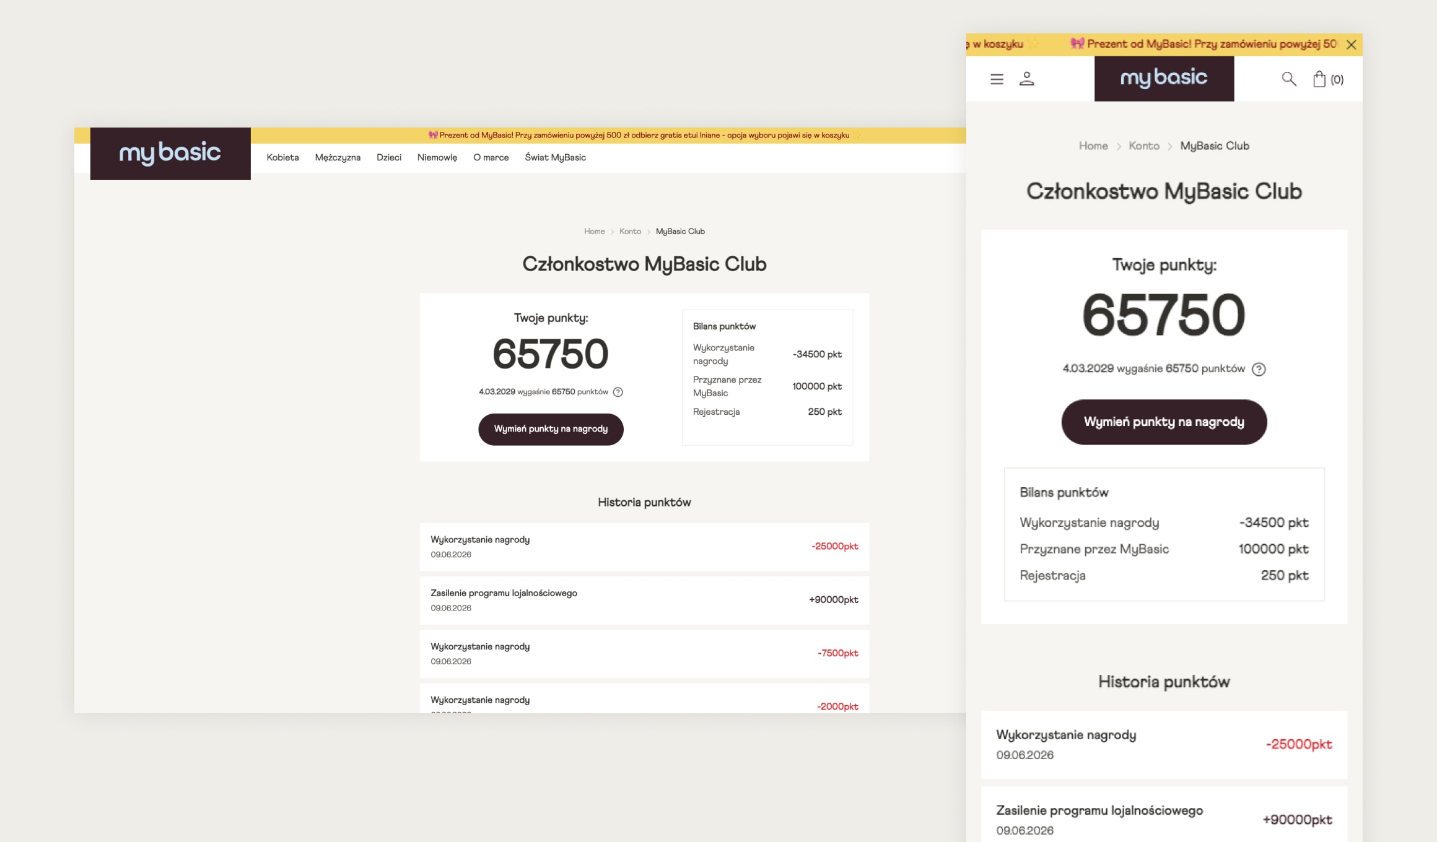Click the Twoje punkty label in the mobile view
Image resolution: width=1437 pixels, height=842 pixels.
(x=1164, y=265)
